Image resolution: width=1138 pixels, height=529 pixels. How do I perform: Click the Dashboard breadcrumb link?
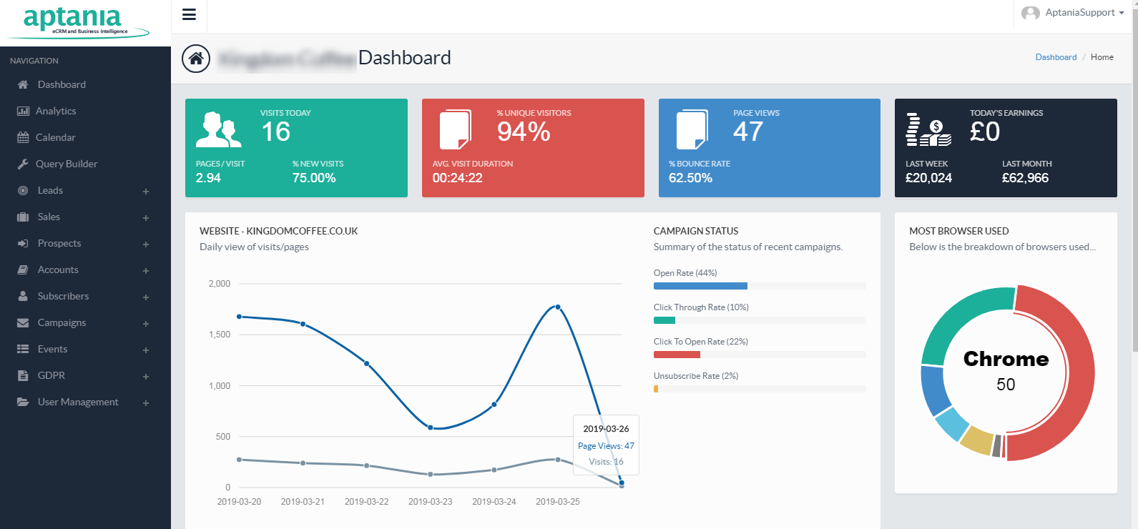[1056, 57]
